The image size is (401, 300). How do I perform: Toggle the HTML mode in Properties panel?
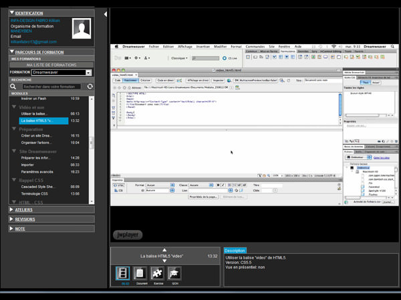tap(119, 185)
